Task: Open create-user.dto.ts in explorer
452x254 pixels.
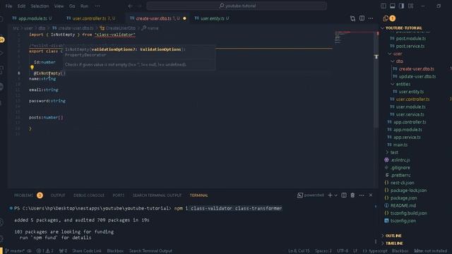Action: [x=416, y=69]
